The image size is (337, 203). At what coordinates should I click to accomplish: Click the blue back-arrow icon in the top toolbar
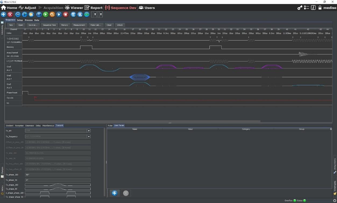[x=18, y=14]
